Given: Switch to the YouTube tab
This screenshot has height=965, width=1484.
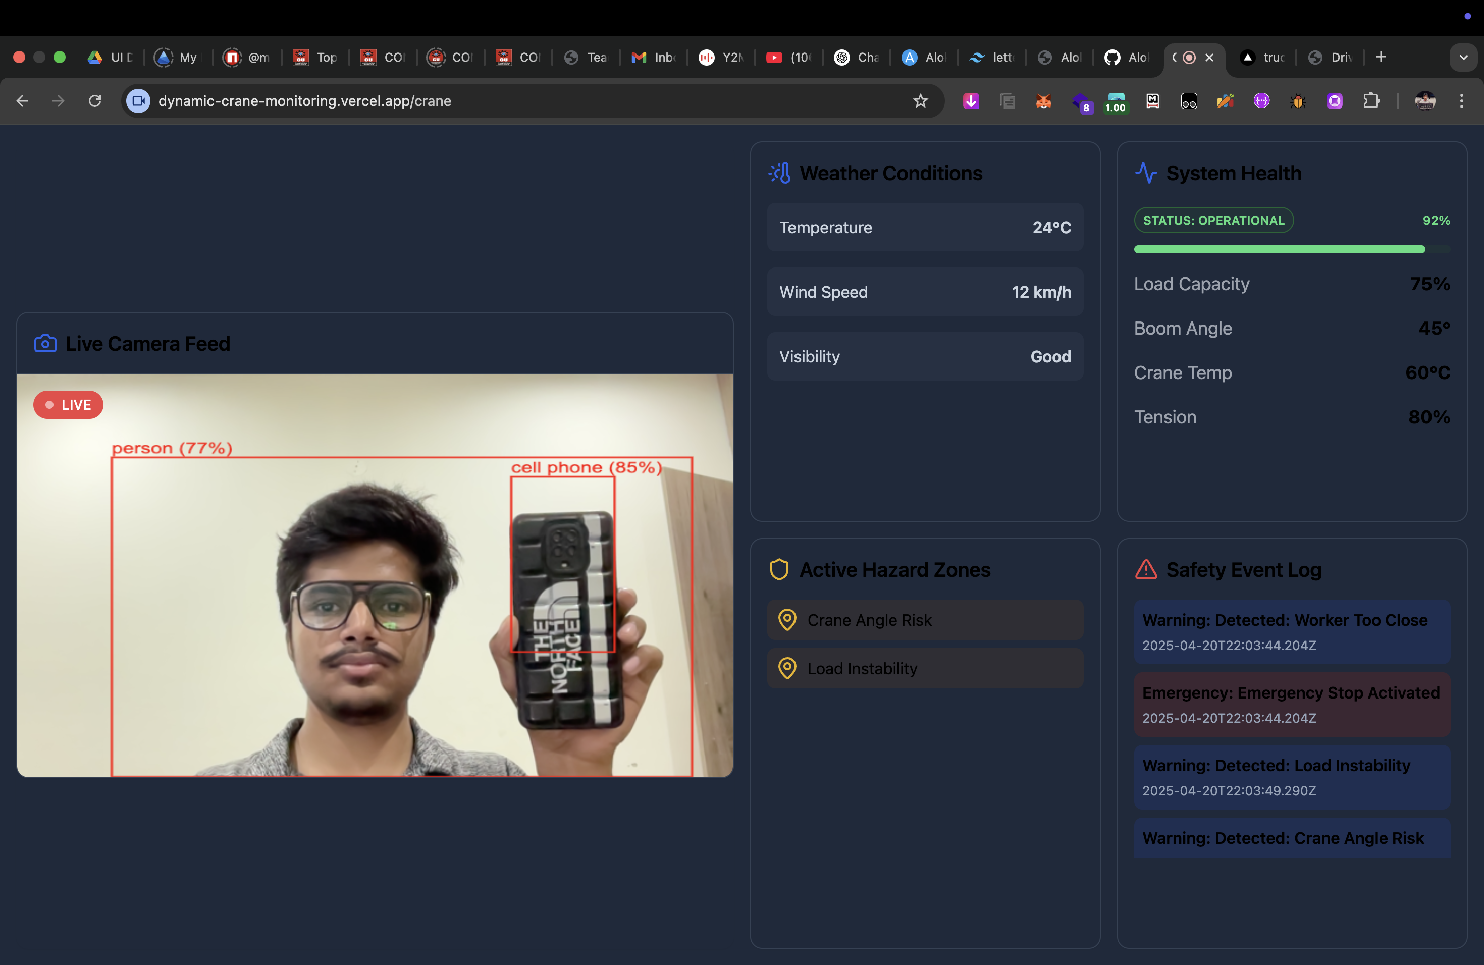Looking at the screenshot, I should pyautogui.click(x=789, y=58).
